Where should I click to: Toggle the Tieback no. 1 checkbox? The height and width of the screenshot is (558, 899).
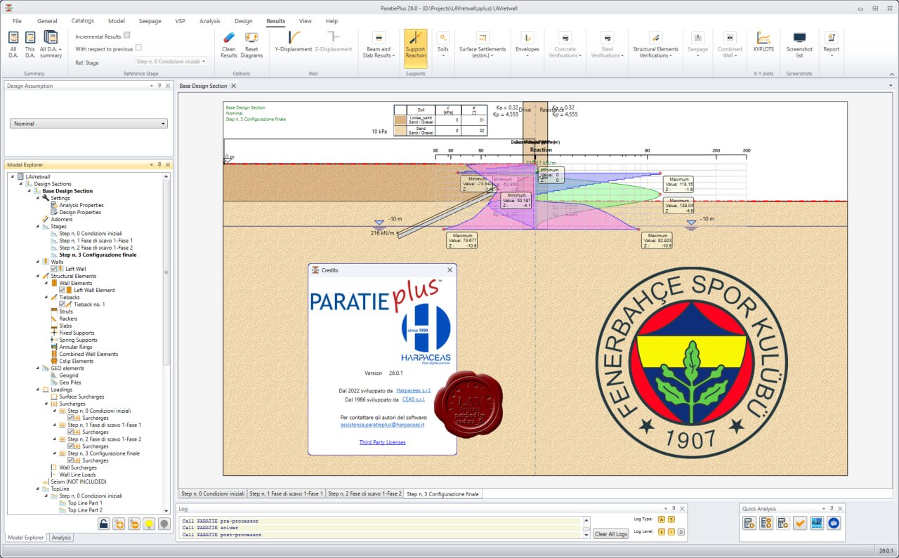click(x=63, y=304)
